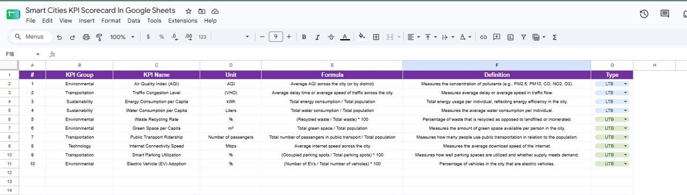Decrease font size with minus button
This screenshot has width=687, height=195.
coord(262,37)
